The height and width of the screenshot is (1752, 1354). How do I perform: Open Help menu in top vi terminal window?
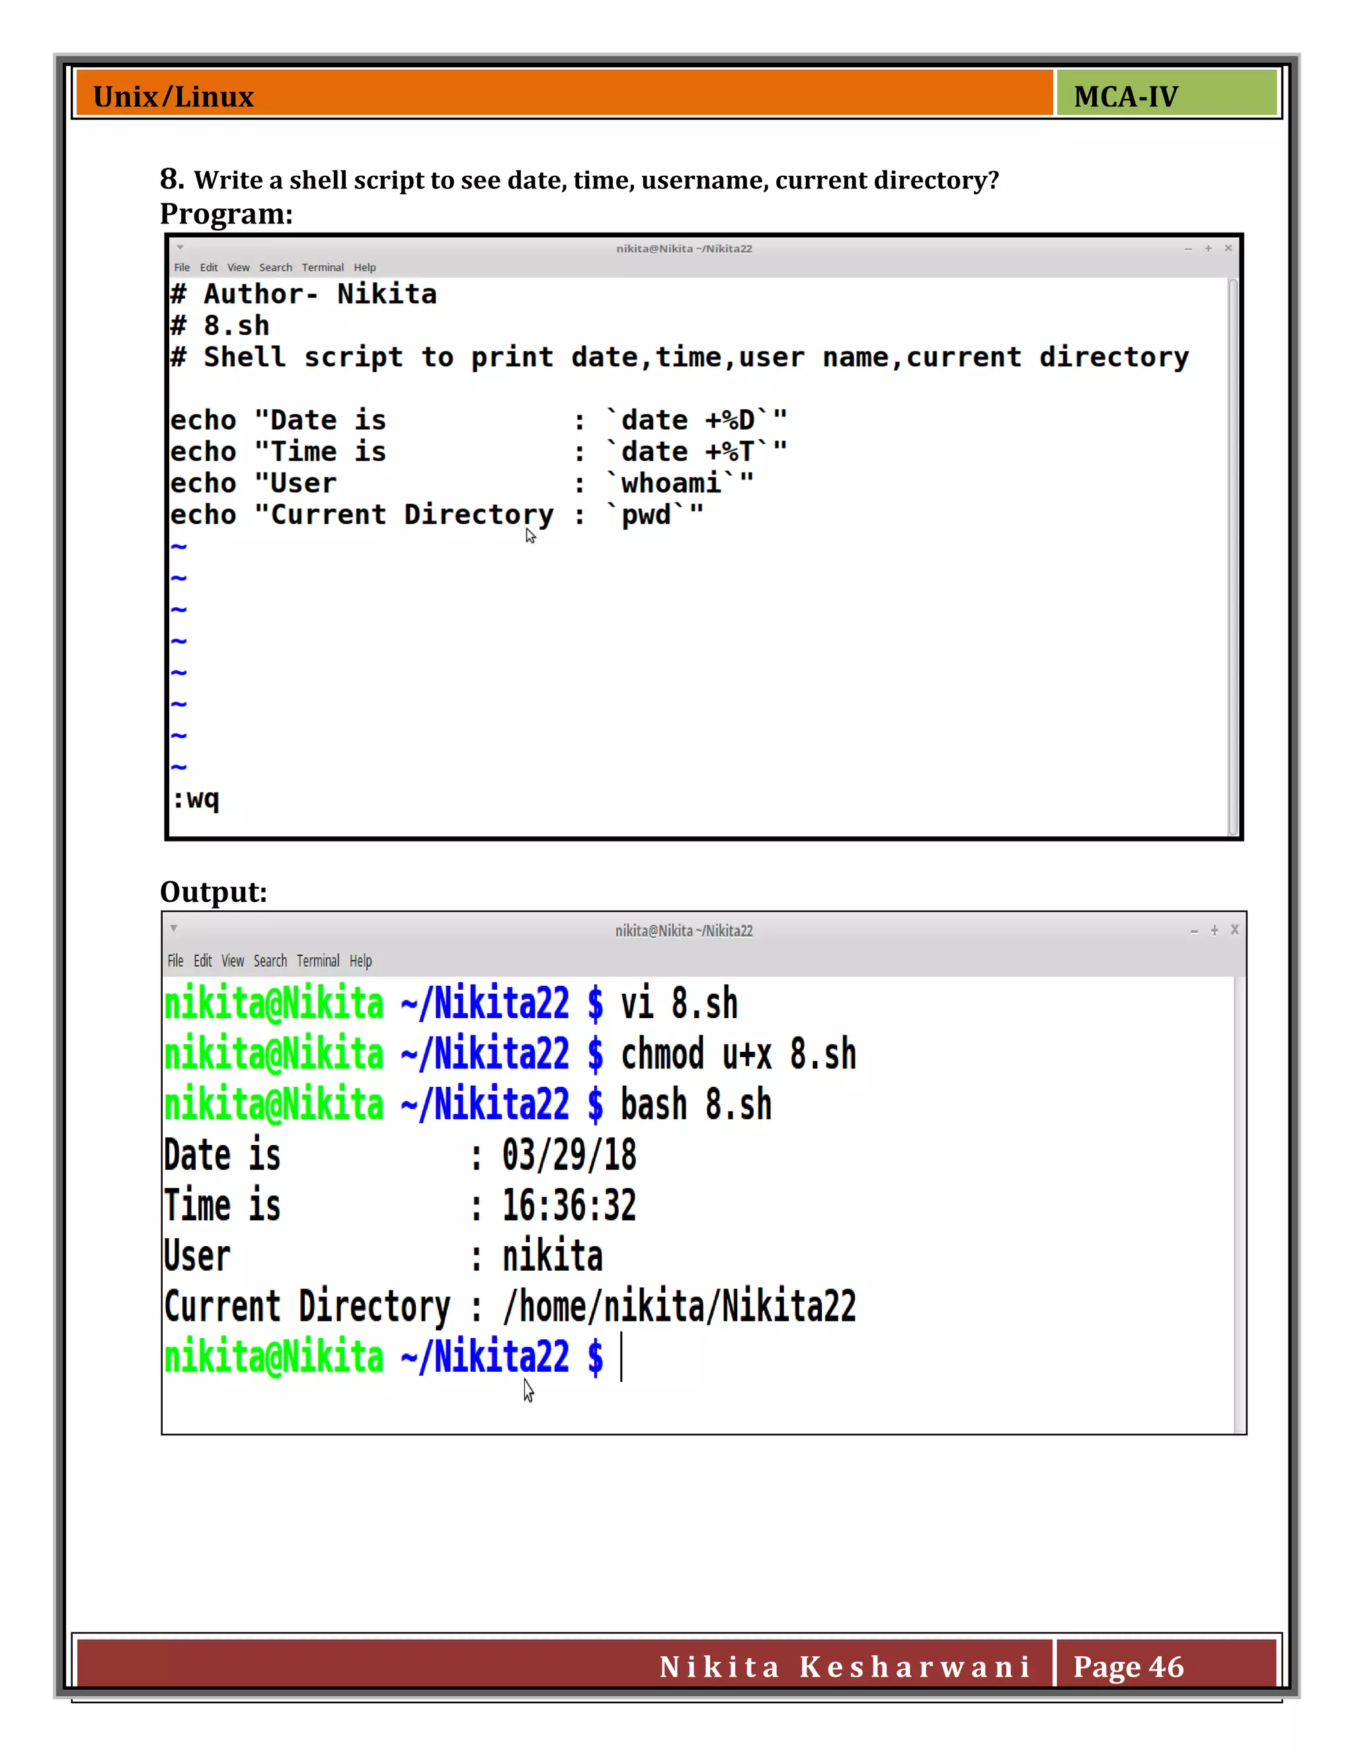[x=364, y=267]
